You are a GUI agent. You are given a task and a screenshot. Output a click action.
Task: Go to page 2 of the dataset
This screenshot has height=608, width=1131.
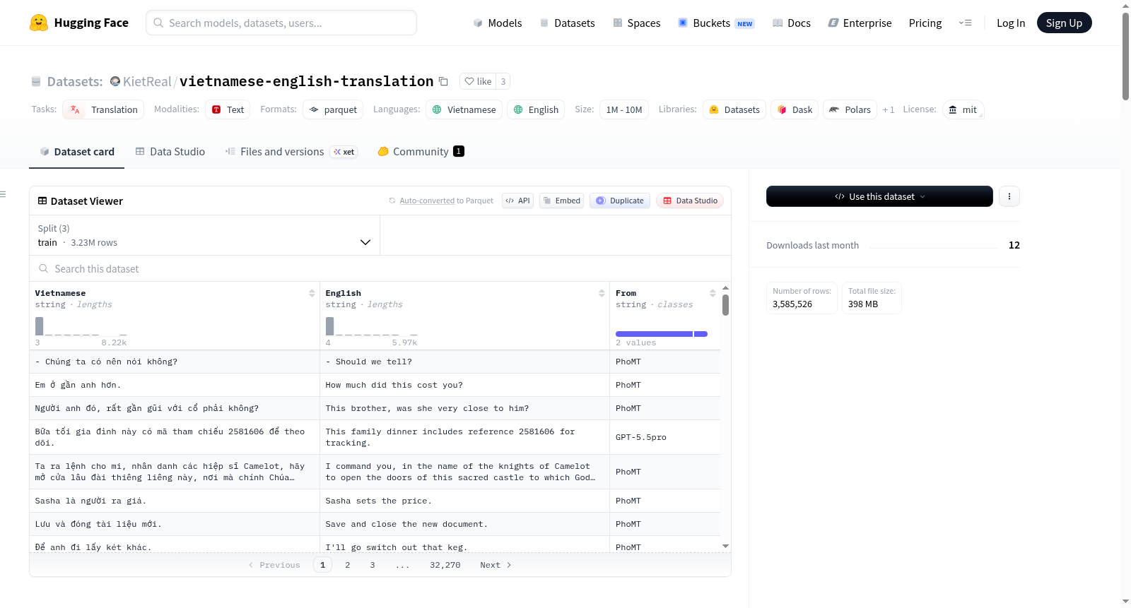pyautogui.click(x=347, y=565)
